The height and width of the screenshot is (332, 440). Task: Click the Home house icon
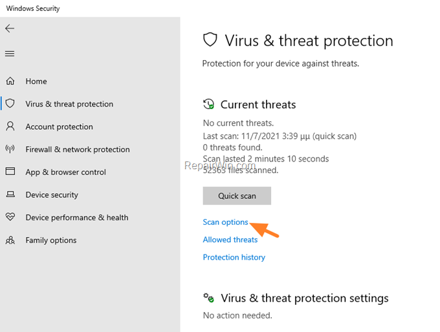point(10,81)
